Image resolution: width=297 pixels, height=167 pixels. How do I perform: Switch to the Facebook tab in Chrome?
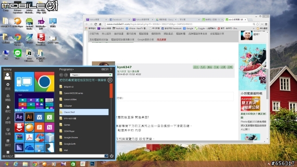point(120,19)
